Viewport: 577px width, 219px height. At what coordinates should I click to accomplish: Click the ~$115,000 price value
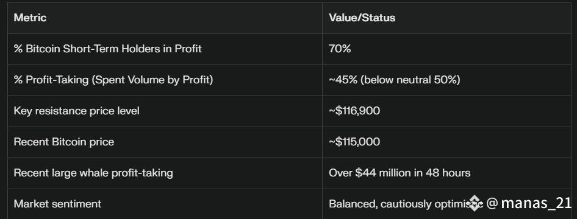pos(354,142)
